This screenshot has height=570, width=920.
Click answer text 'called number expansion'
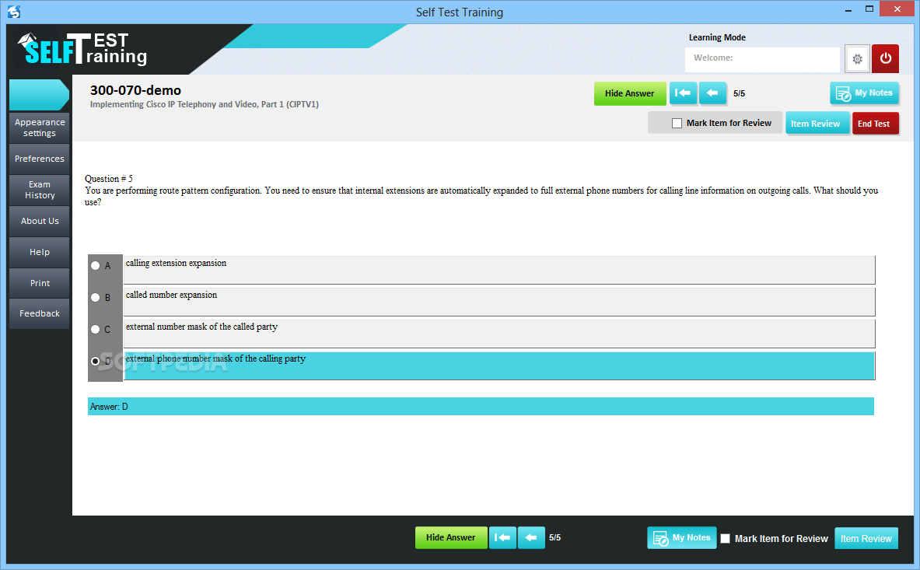pos(171,295)
